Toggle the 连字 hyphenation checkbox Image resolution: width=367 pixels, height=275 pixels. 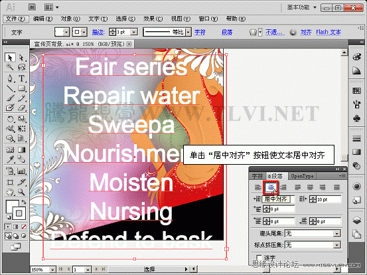point(259,257)
